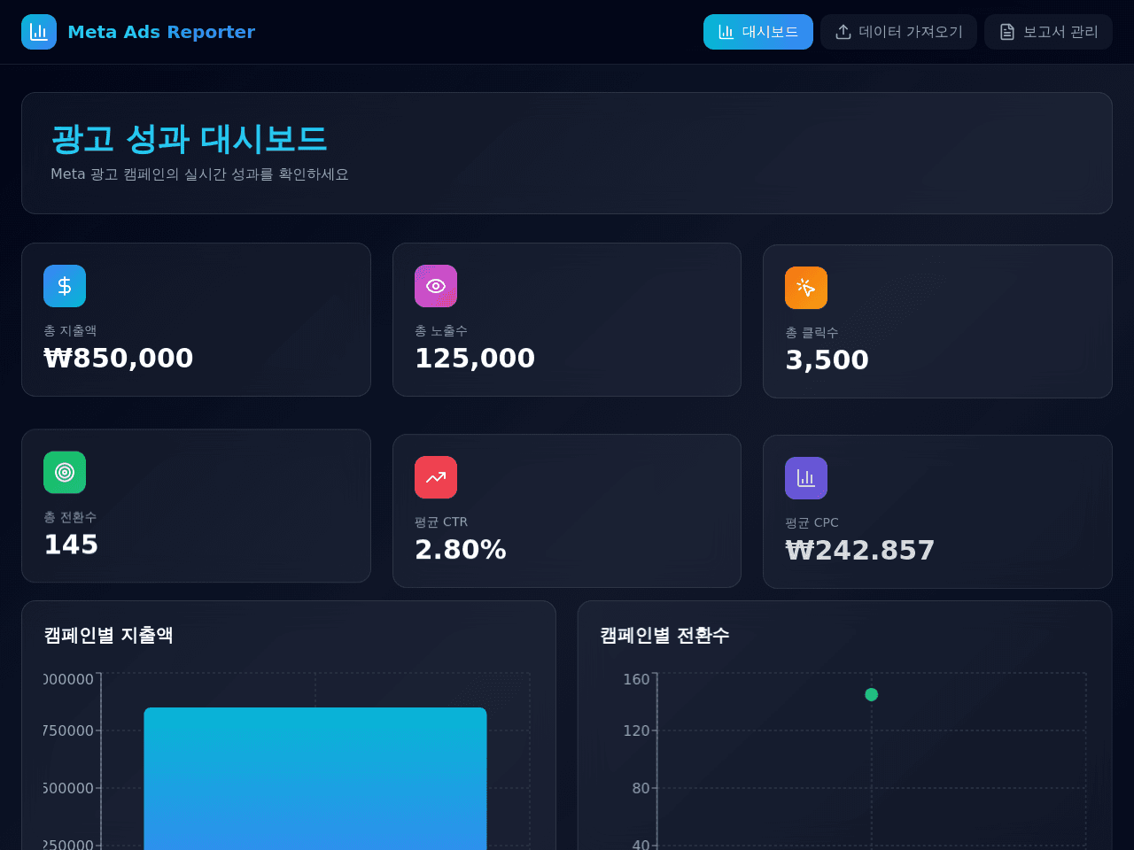Viewport: 1134px width, 850px height.
Task: Click the 120 axis label in 전환수 chart
Action: 636,730
